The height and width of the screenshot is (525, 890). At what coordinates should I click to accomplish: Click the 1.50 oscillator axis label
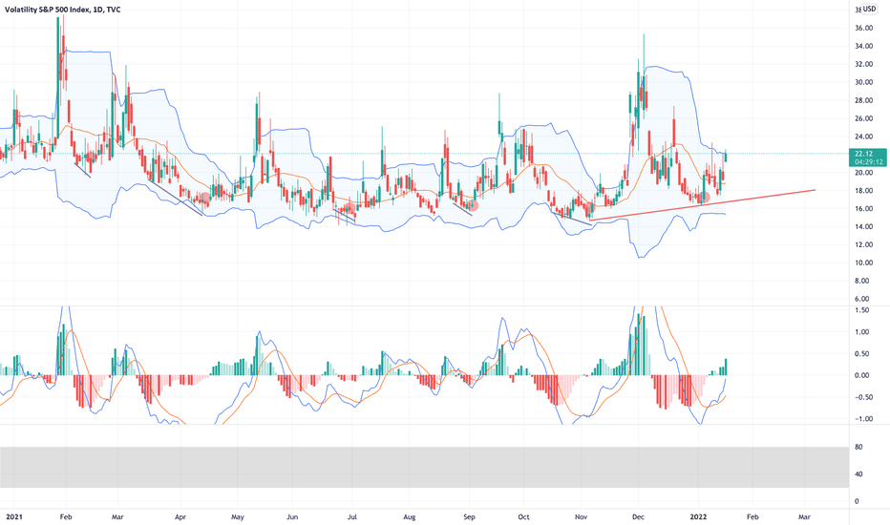[861, 310]
